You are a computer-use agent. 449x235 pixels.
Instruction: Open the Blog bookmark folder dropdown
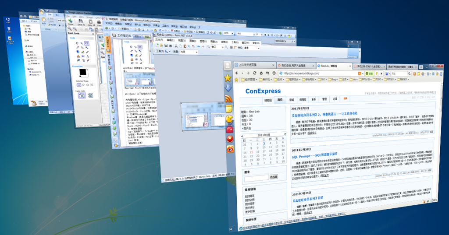click(x=333, y=80)
